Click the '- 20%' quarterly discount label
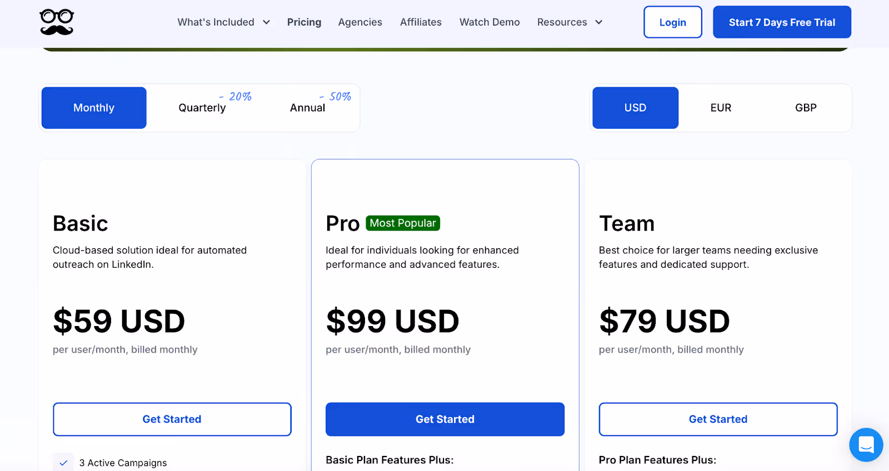The image size is (889, 471). tap(235, 97)
